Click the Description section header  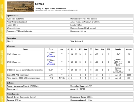(x=70, y=38)
